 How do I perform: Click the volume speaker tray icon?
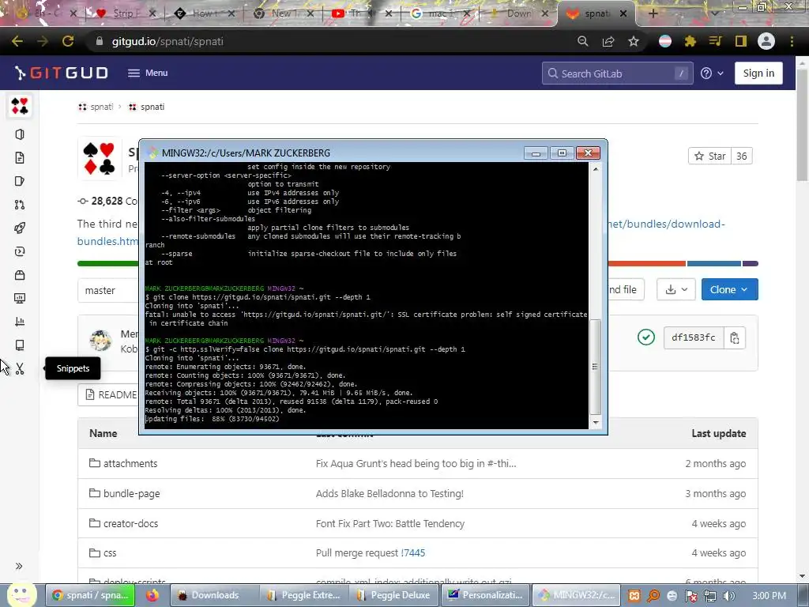click(728, 596)
